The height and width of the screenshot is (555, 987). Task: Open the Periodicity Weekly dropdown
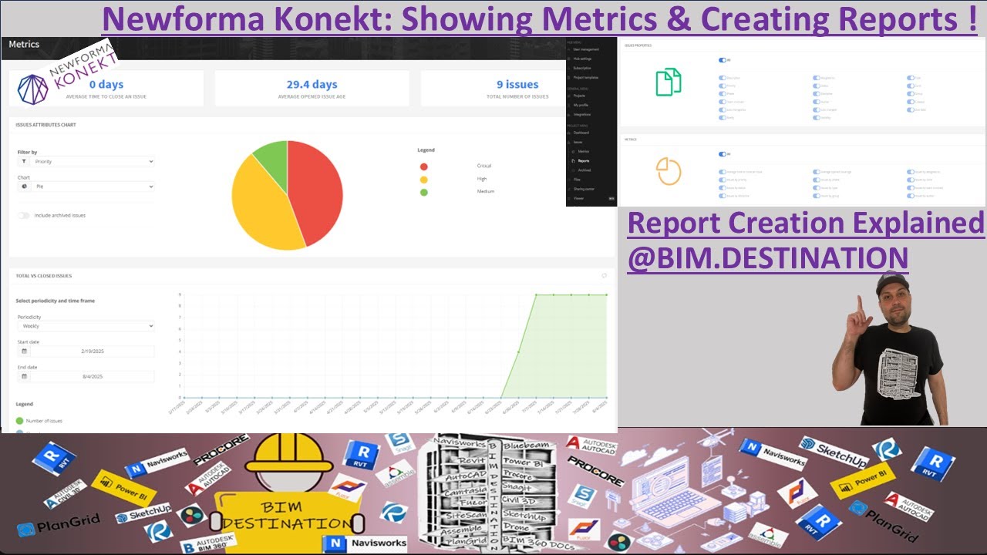point(86,326)
